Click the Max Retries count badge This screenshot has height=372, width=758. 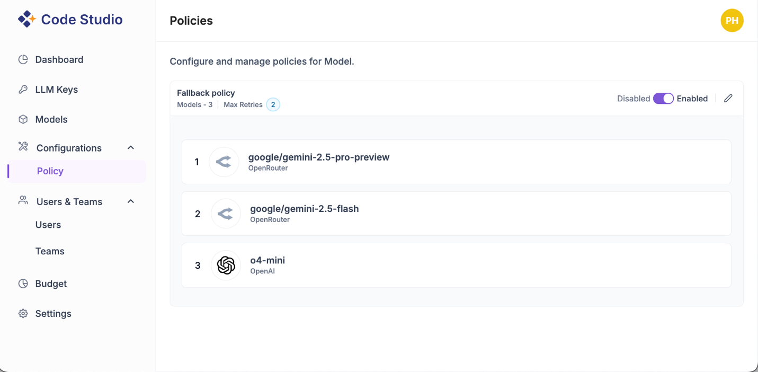click(273, 104)
